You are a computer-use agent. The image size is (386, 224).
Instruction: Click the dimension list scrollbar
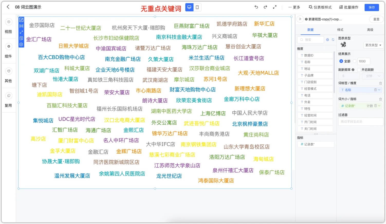(x=334, y=72)
